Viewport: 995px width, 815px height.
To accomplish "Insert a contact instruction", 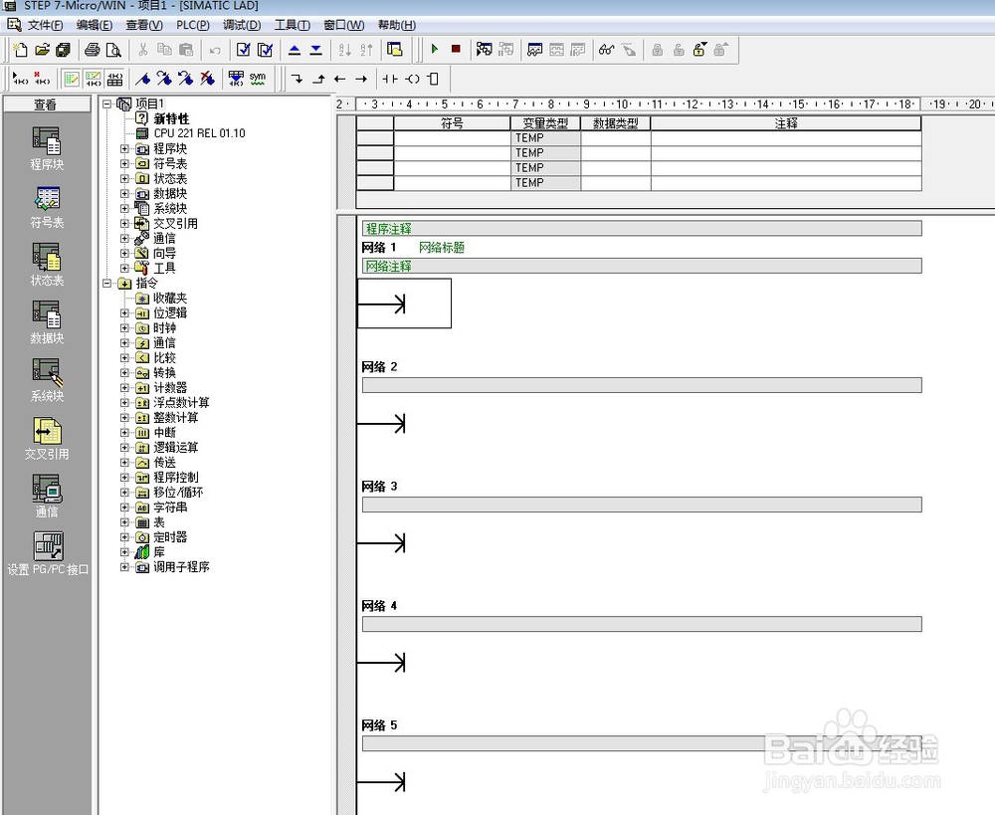I will (390, 79).
